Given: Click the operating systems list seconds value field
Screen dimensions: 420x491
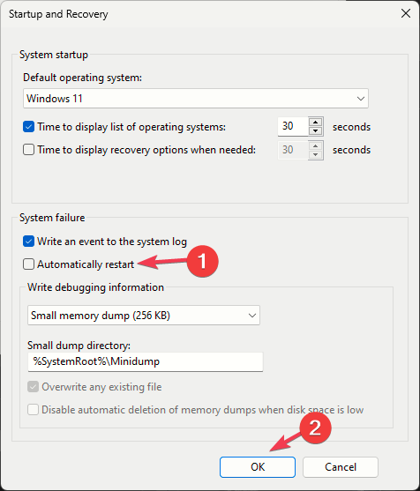Looking at the screenshot, I should point(293,126).
